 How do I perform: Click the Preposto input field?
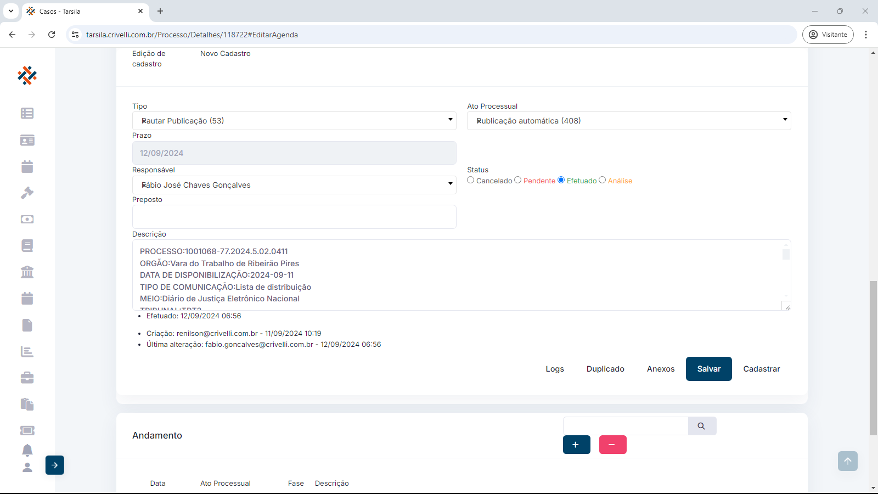[294, 217]
